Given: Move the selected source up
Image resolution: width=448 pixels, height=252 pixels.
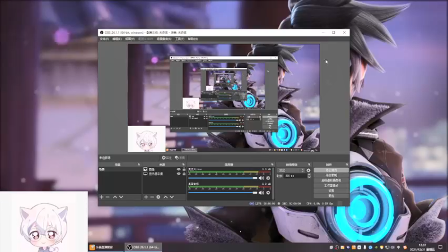Looking at the screenshot, I should (165, 197).
